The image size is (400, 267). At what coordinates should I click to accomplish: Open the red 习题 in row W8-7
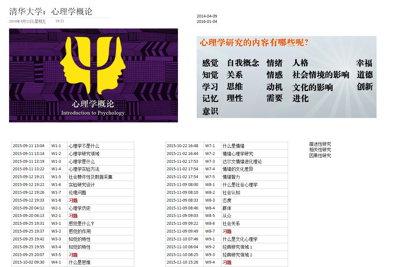pos(227,231)
